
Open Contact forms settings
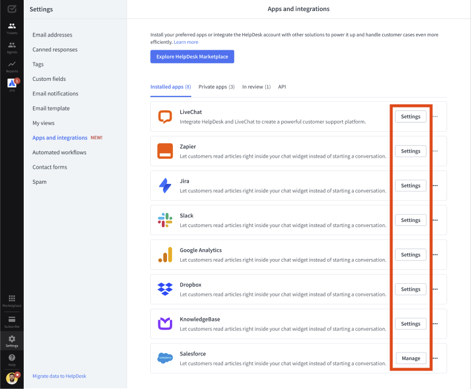tap(50, 167)
